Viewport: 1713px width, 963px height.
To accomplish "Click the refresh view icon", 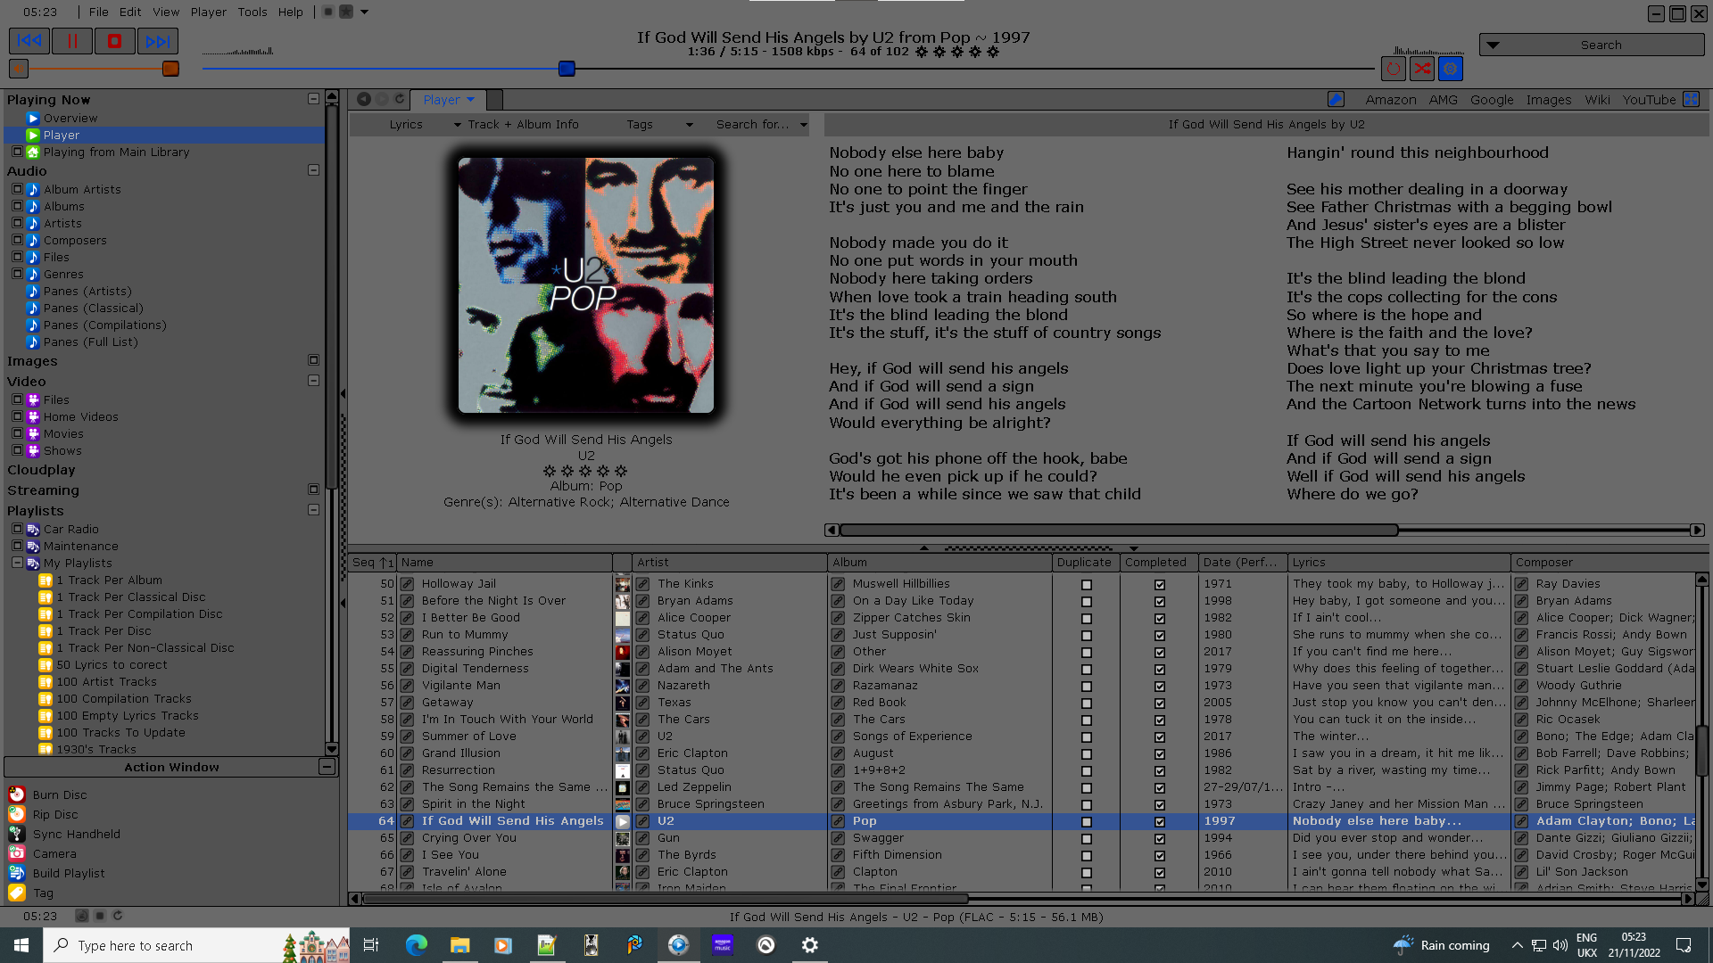I will click(x=400, y=99).
